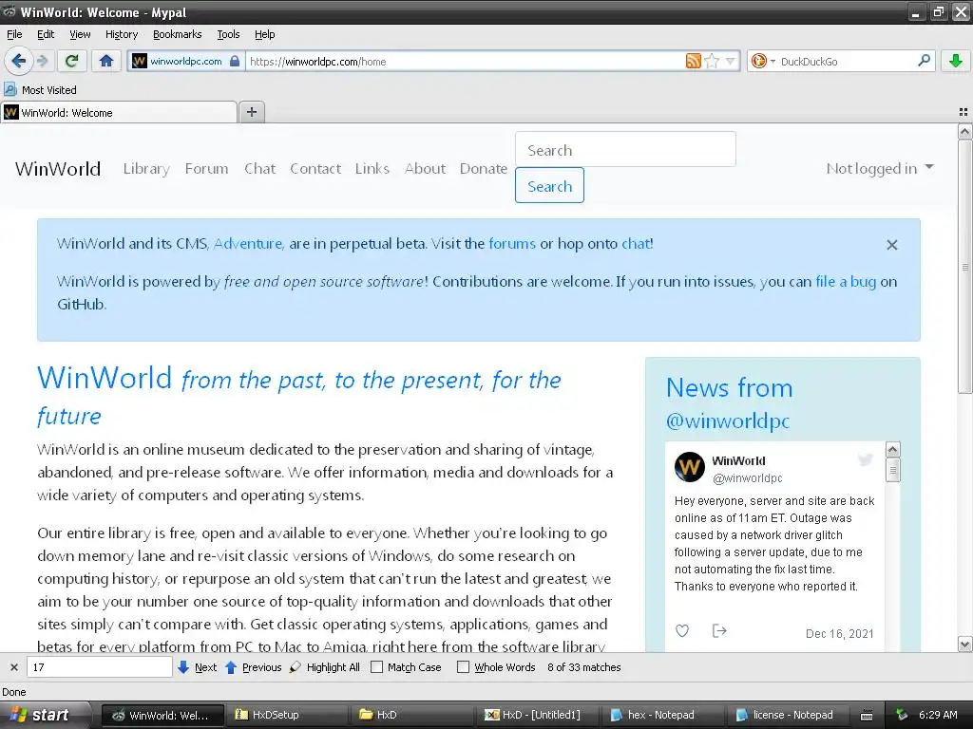This screenshot has width=973, height=729.
Task: Open the Help menu
Action: click(264, 34)
